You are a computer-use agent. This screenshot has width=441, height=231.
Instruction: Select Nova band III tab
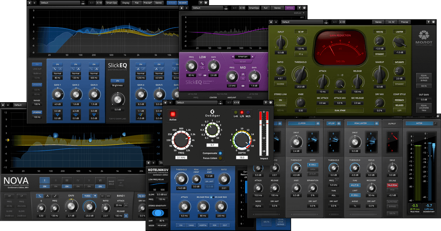coord(67,180)
